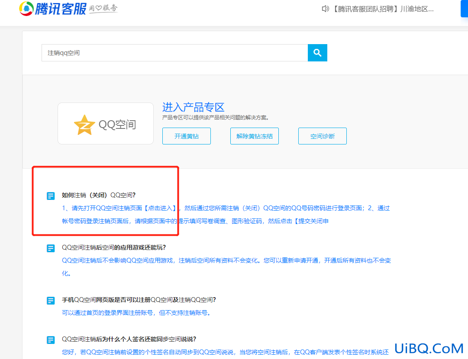Click the 解除黄钻冻结 button

click(254, 136)
